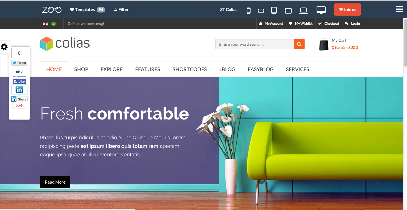Click the orange search magnifier button

pyautogui.click(x=299, y=44)
